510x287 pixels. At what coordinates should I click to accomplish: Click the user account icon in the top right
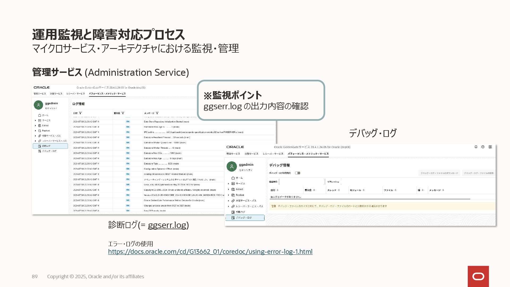pos(490,147)
